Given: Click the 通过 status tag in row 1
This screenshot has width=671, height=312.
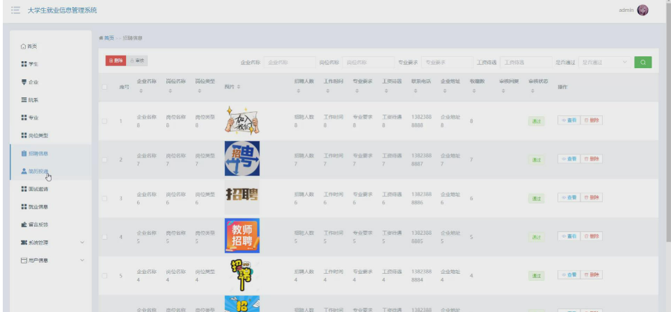Looking at the screenshot, I should pos(536,122).
